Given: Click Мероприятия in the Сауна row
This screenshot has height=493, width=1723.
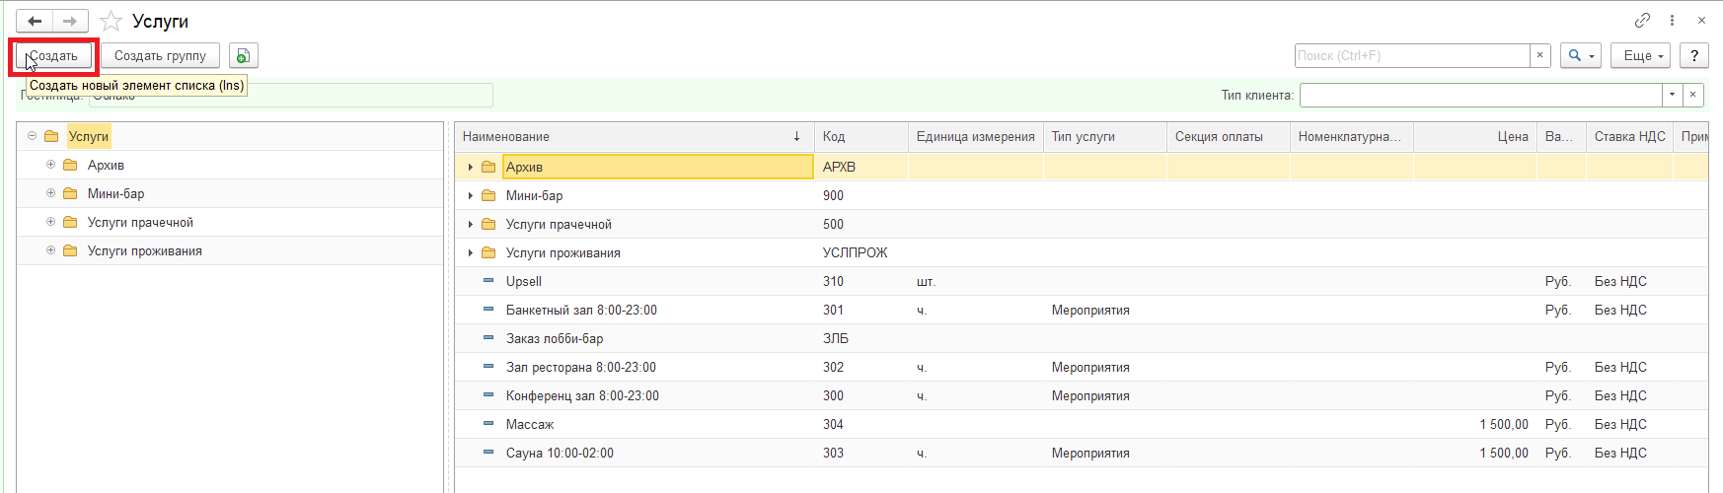Looking at the screenshot, I should (x=1090, y=454).
